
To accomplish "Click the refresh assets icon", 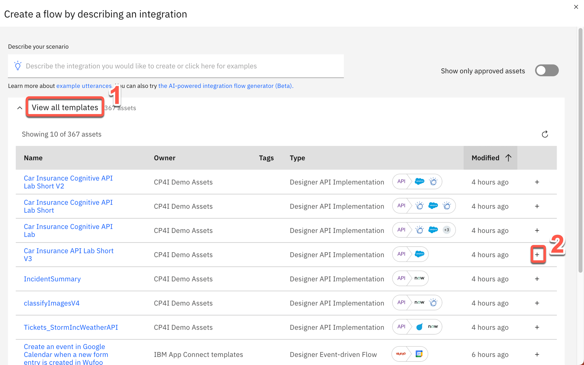I will [545, 134].
